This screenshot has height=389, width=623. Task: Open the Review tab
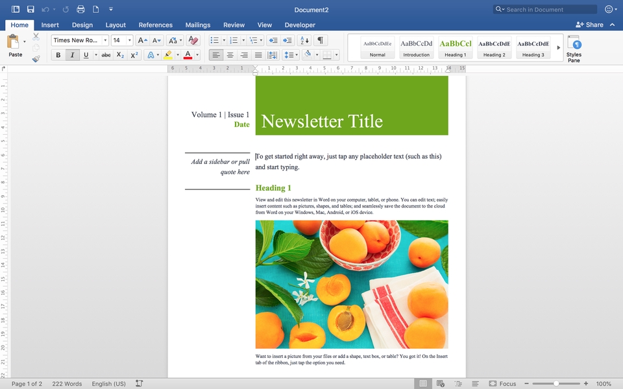(234, 25)
